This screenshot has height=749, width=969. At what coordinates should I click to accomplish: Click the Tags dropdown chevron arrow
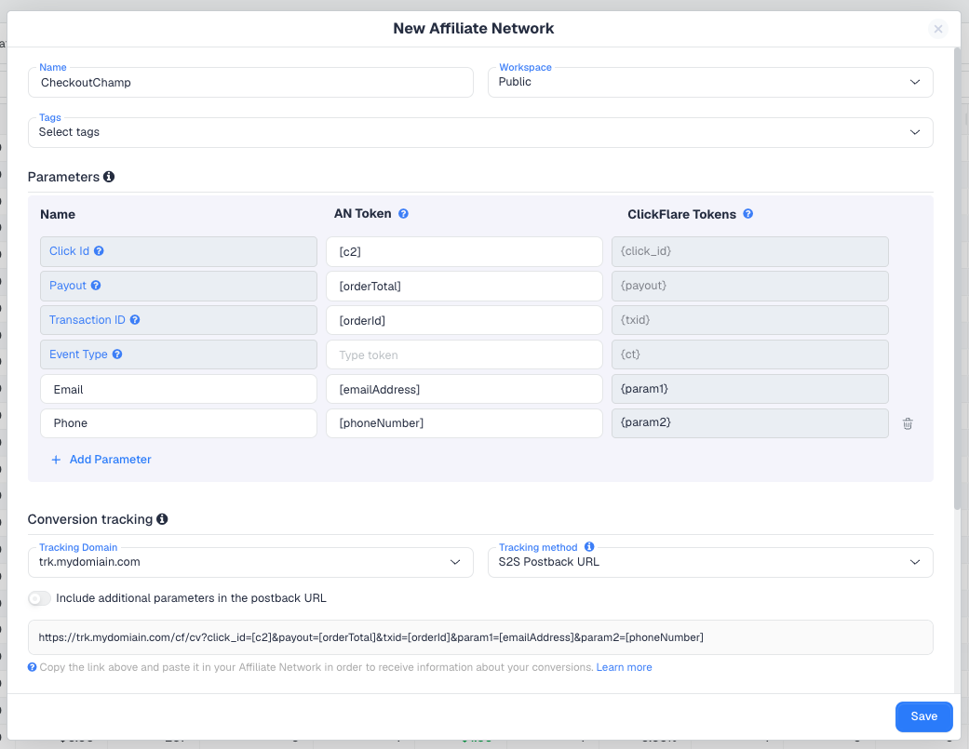[x=915, y=132]
